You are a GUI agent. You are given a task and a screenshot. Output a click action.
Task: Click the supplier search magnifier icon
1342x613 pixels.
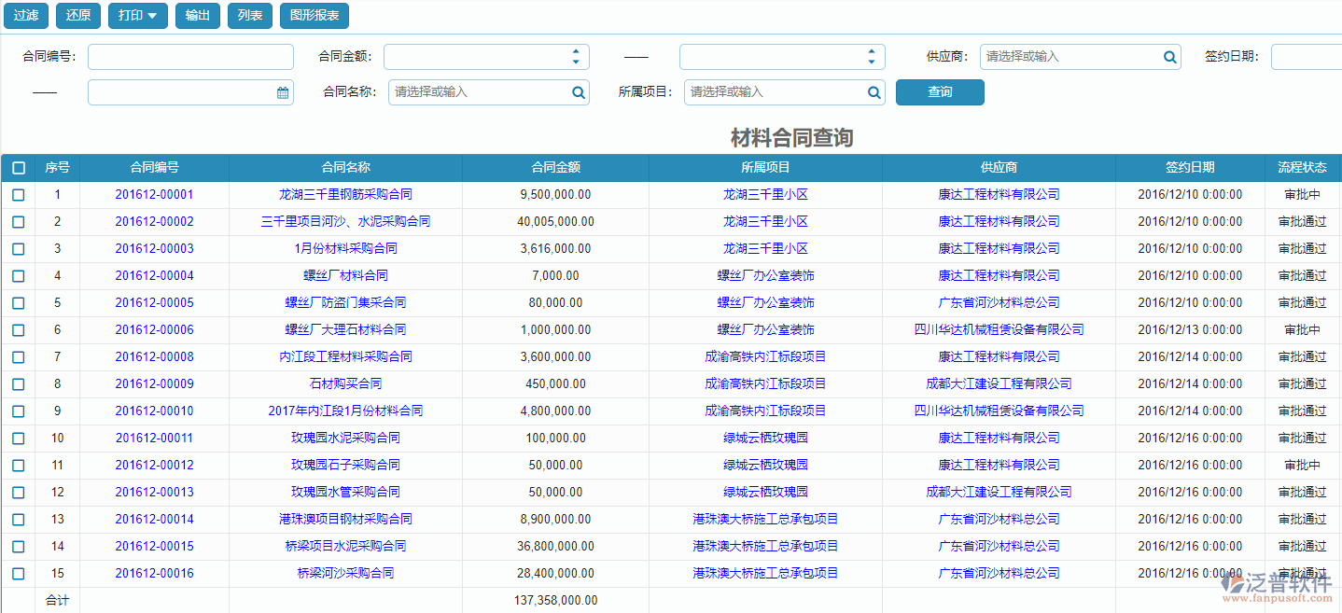pos(1169,57)
